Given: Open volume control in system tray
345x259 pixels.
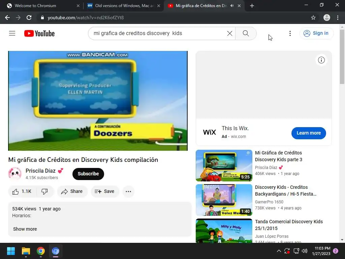Looking at the screenshot, I should (x=305, y=251).
